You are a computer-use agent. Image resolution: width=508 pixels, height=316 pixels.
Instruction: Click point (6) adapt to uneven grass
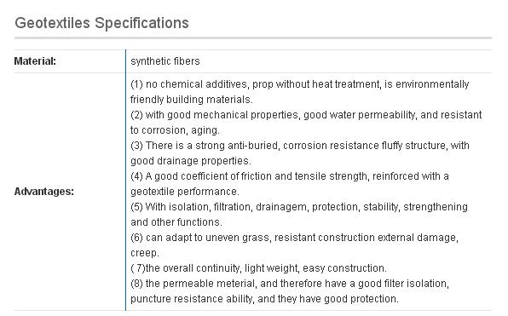click(x=295, y=238)
